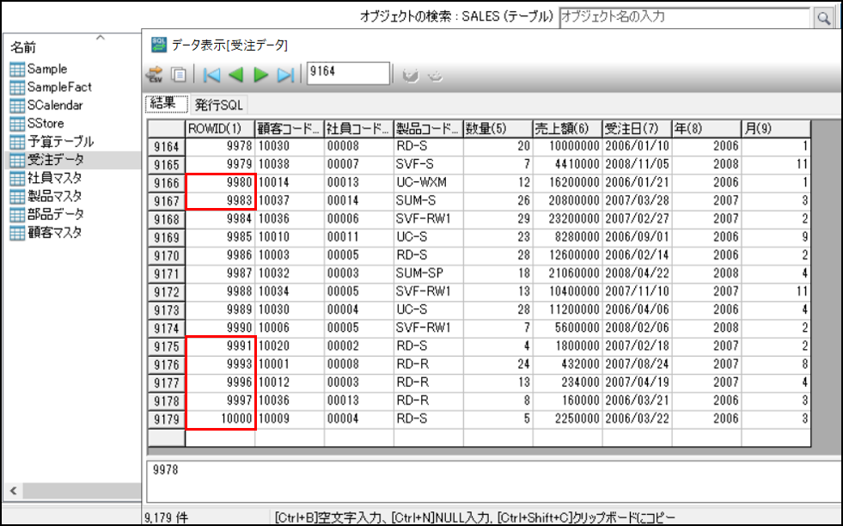843x526 pixels.
Task: Go to the next page with green right arrow
Action: click(261, 75)
